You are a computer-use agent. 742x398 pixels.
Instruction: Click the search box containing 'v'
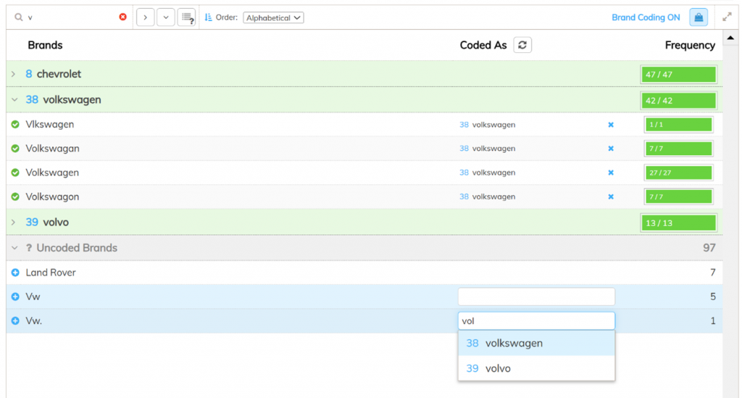pyautogui.click(x=71, y=17)
